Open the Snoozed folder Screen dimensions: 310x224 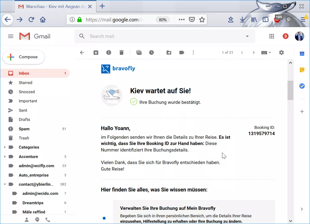[35, 92]
